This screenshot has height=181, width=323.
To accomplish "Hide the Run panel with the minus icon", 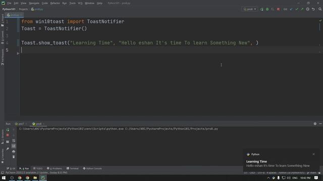I will click(320, 124).
